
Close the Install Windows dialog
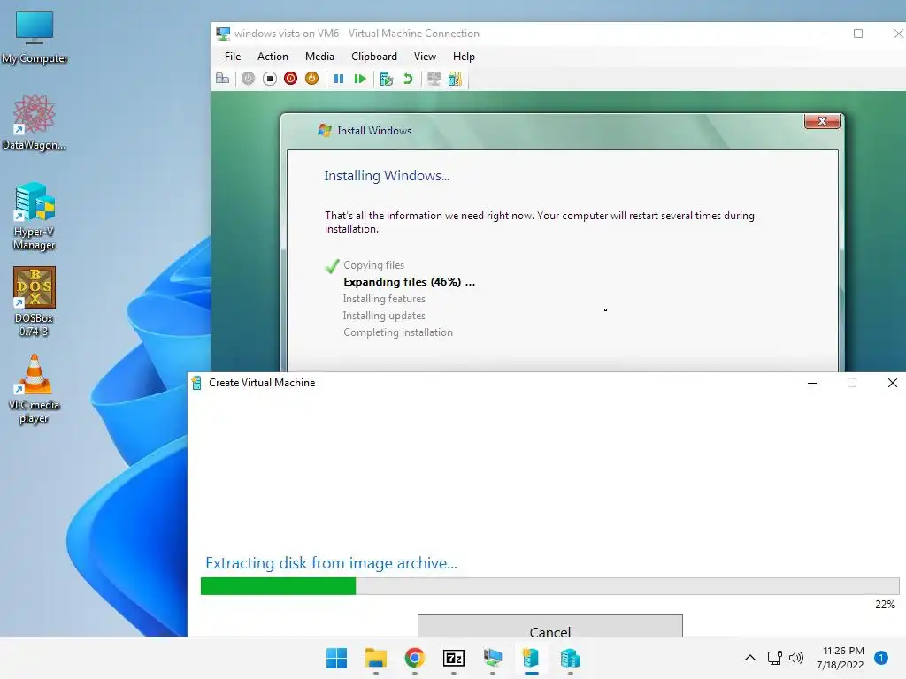click(822, 120)
